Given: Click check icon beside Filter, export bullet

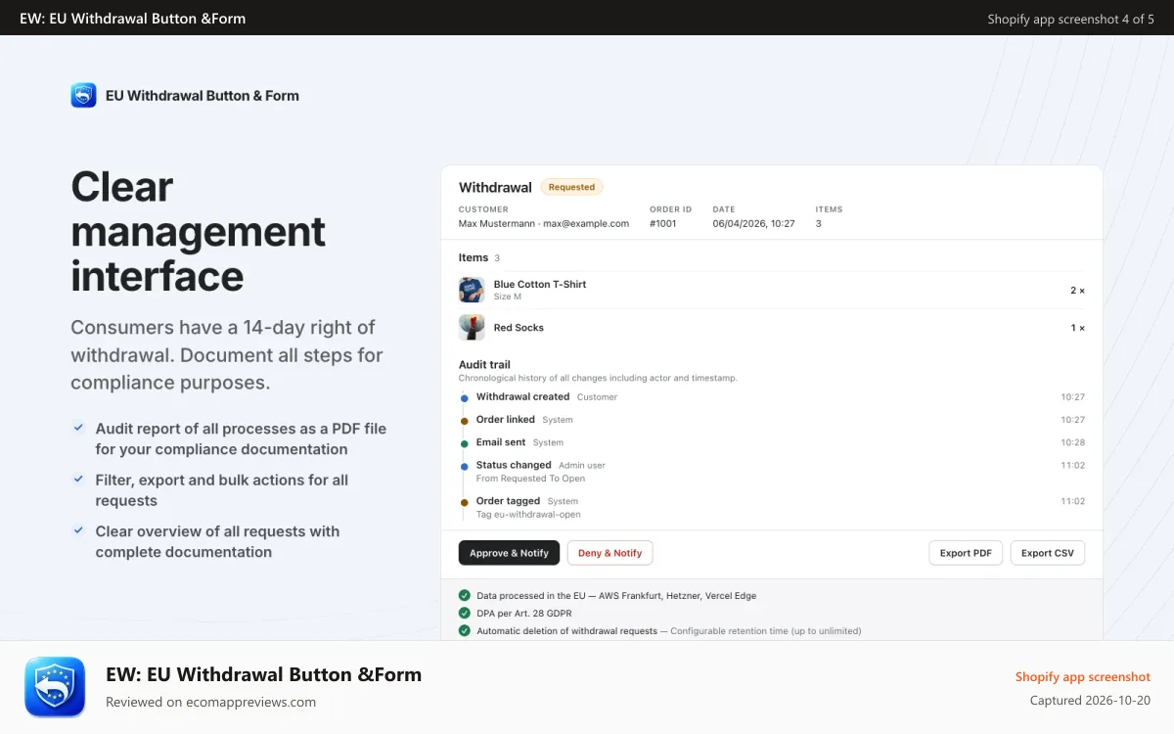Looking at the screenshot, I should tap(78, 480).
